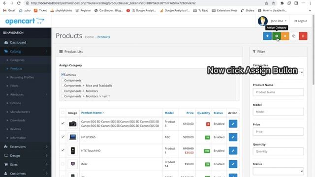Reload the browser page
This screenshot has width=315, height=177.
point(19,3)
